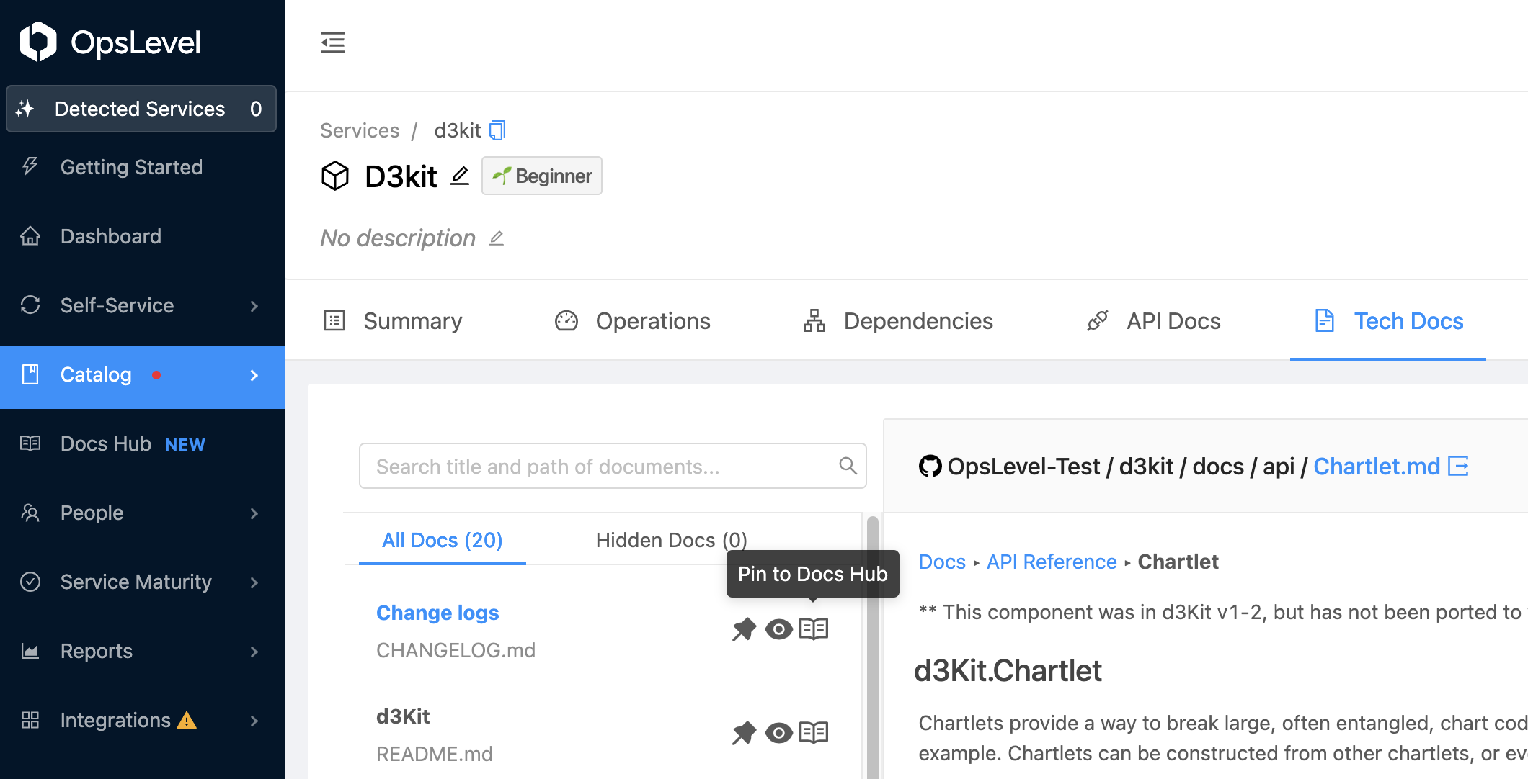This screenshot has height=779, width=1528.
Task: Edit the D3kit service name
Action: [460, 176]
